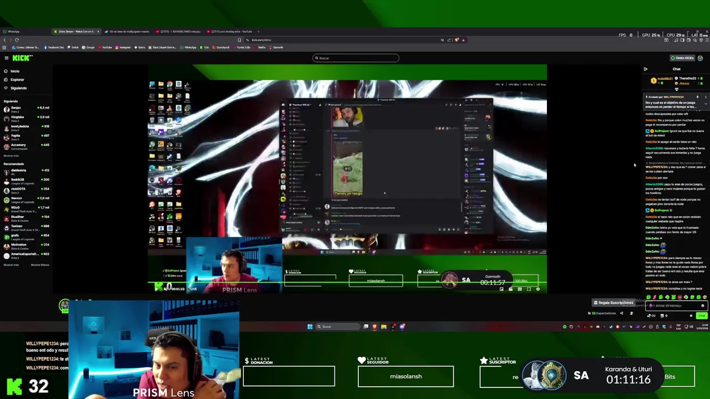Click the Obtén KICKs button
Viewport: 710px width, 399px height.
click(x=682, y=58)
